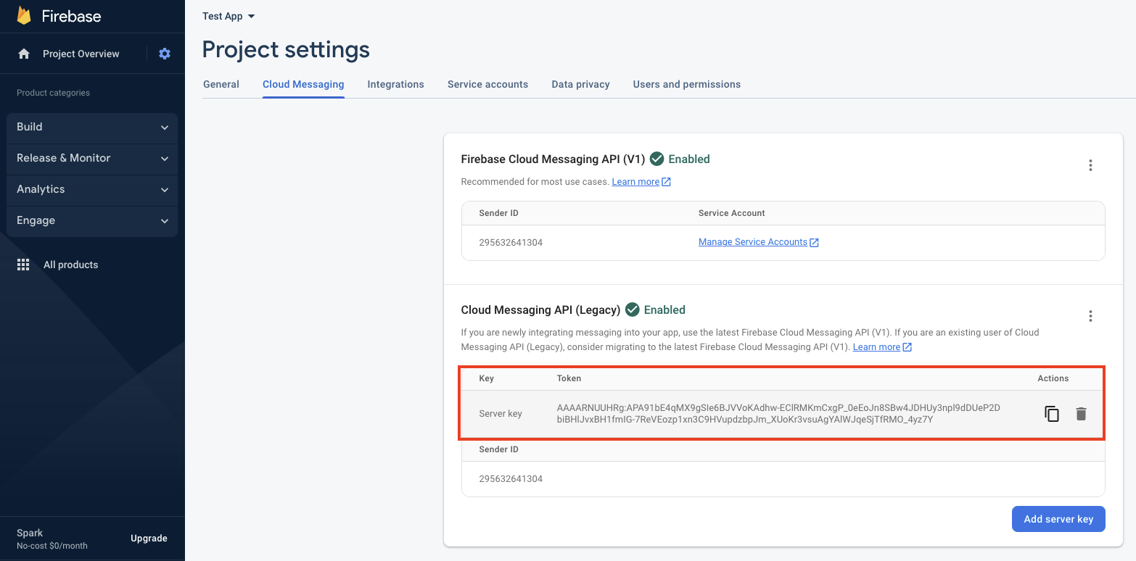The image size is (1136, 561).
Task: Expand the Release & Monitor category
Action: coord(92,158)
